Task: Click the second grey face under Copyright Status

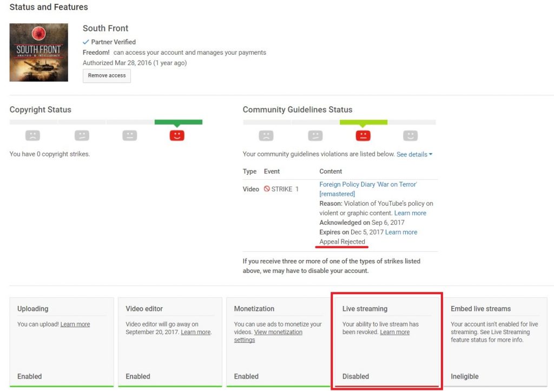Action: pos(82,135)
